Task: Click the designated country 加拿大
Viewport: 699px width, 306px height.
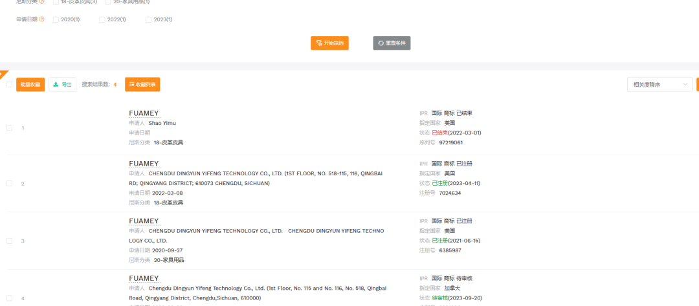Action: [452, 288]
